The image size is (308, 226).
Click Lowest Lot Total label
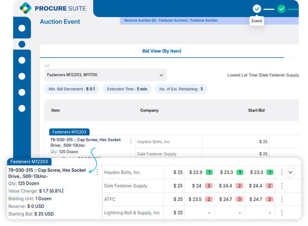point(263,75)
